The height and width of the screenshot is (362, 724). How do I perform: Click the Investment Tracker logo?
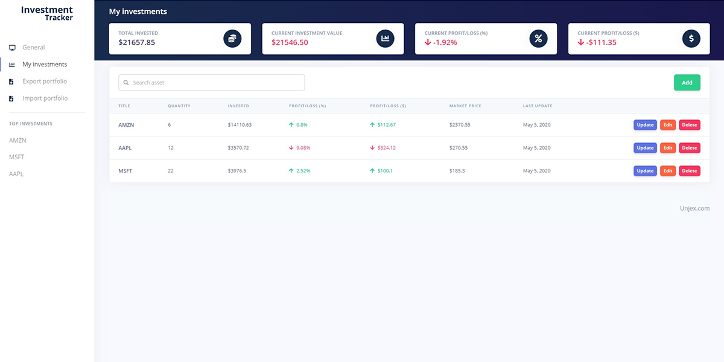point(47,13)
